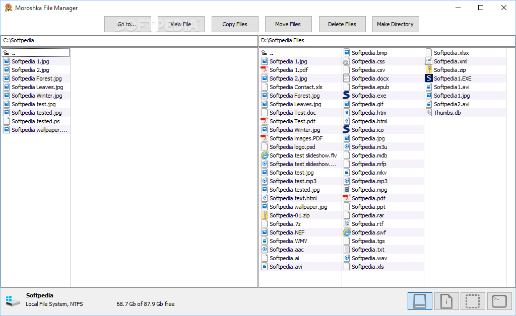Select Softpedia.ai file
The height and width of the screenshot is (316, 516).
click(300, 258)
